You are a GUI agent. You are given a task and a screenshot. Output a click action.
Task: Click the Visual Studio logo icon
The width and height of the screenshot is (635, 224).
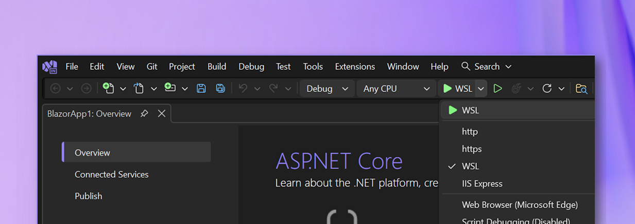49,67
